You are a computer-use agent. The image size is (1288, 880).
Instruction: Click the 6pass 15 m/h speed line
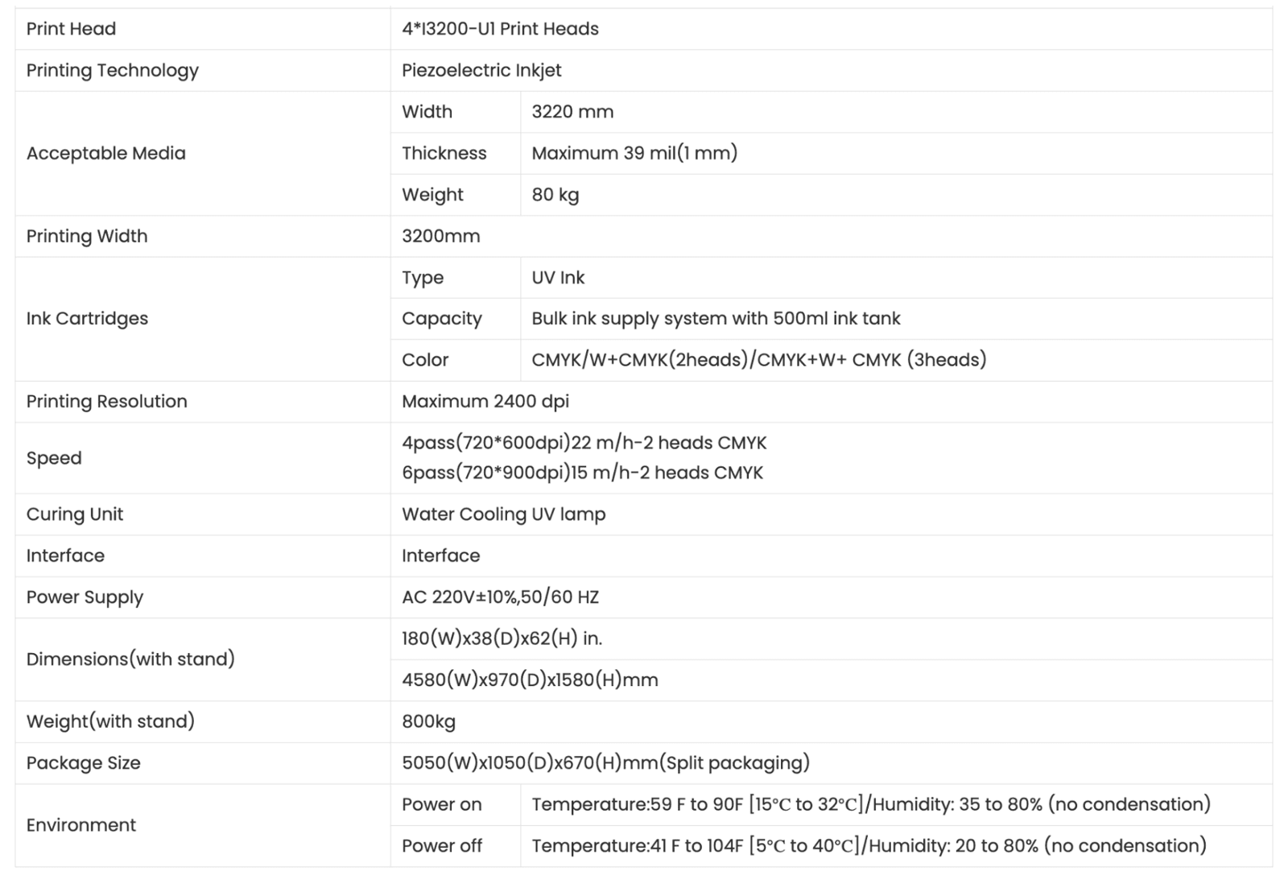tap(582, 473)
